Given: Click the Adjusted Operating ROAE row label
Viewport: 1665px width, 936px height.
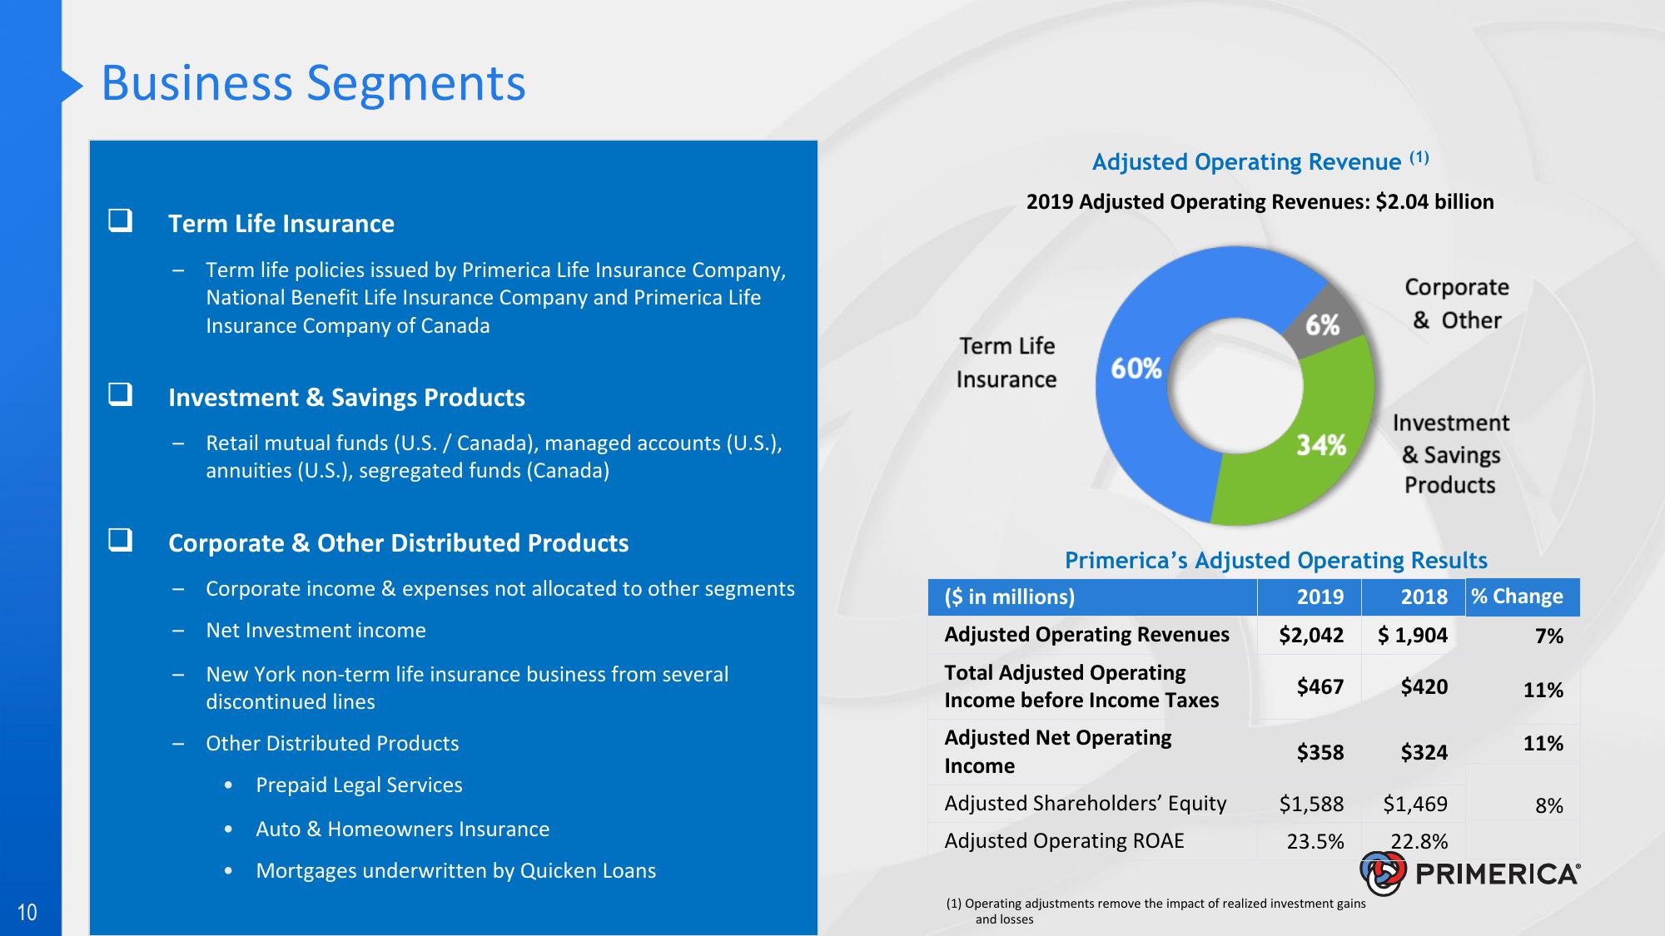Looking at the screenshot, I should click(x=1064, y=841).
